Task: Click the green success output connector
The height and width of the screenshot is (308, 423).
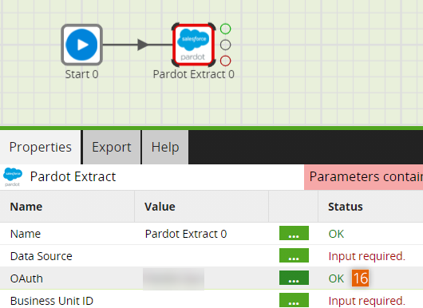Action: [x=225, y=29]
